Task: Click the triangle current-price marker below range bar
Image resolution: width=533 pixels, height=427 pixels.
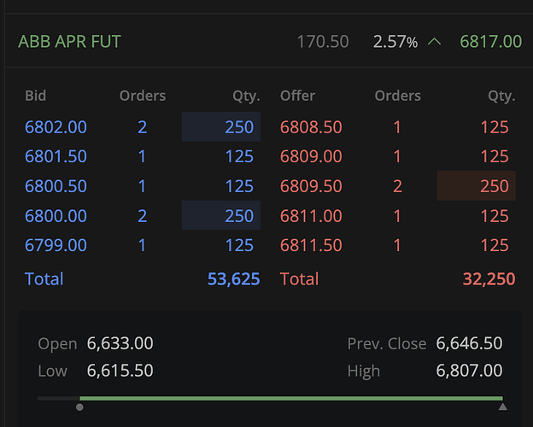Action: tap(503, 407)
